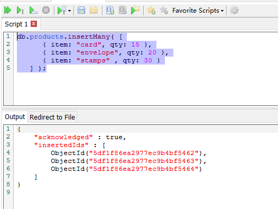Switch to the Redirect to File tab
278x209 pixels.
[x=52, y=117]
